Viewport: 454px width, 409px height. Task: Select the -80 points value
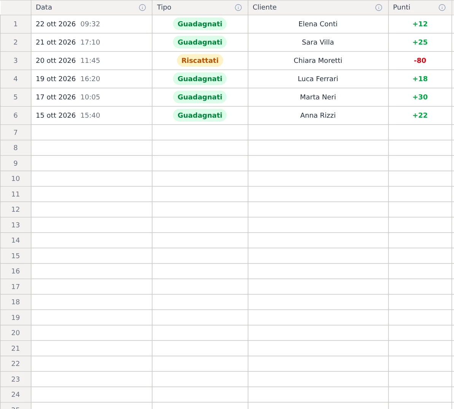tap(420, 61)
